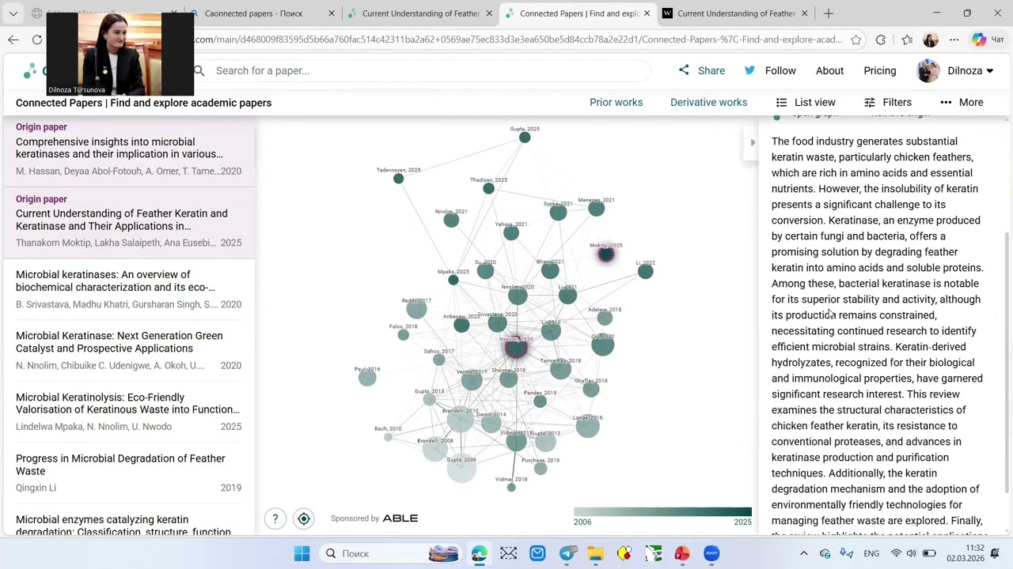Select origin paper 'Current Understanding of Feather Keratin'
The image size is (1013, 569).
128,221
